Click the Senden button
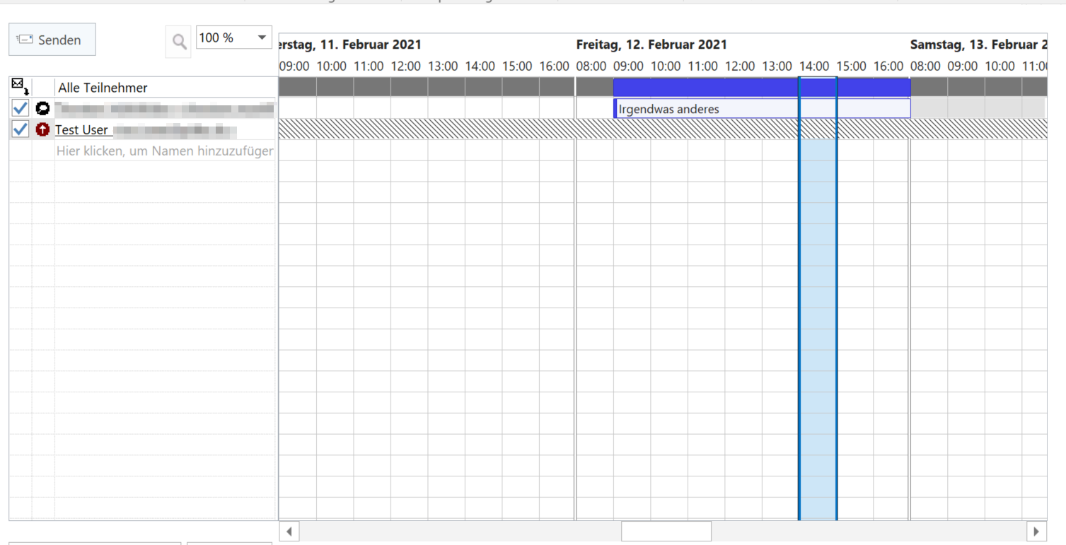 coord(52,40)
